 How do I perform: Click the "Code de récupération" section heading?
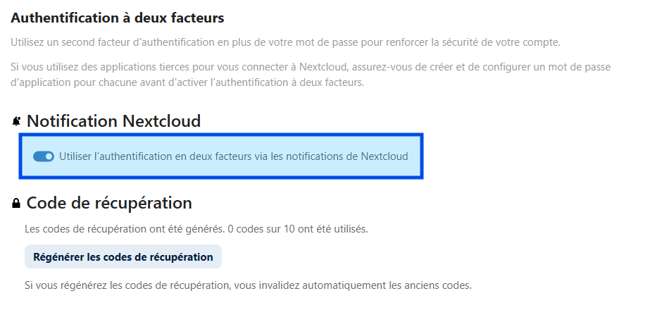109,203
